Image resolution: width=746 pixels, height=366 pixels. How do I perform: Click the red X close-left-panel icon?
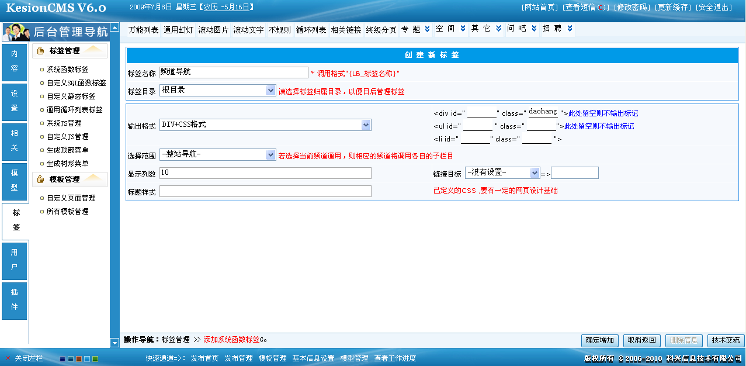pos(8,358)
